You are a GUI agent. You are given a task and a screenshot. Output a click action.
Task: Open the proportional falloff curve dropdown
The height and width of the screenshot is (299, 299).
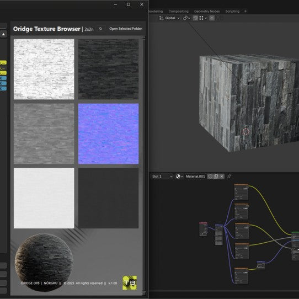coord(220,18)
